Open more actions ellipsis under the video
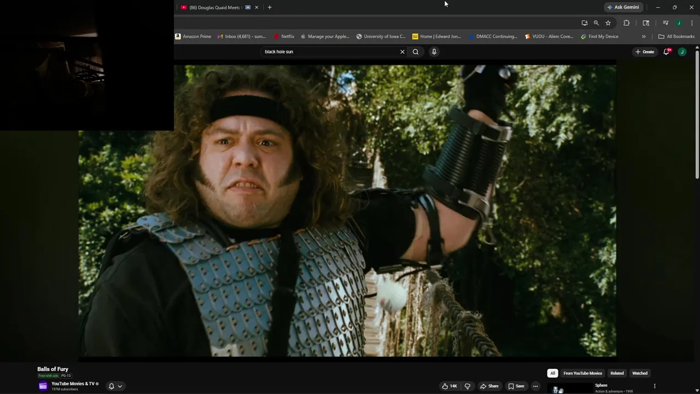Image resolution: width=700 pixels, height=394 pixels. pyautogui.click(x=535, y=386)
